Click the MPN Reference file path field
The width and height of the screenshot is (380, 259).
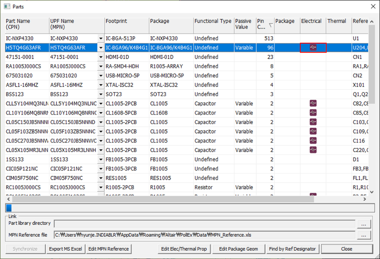(204, 235)
